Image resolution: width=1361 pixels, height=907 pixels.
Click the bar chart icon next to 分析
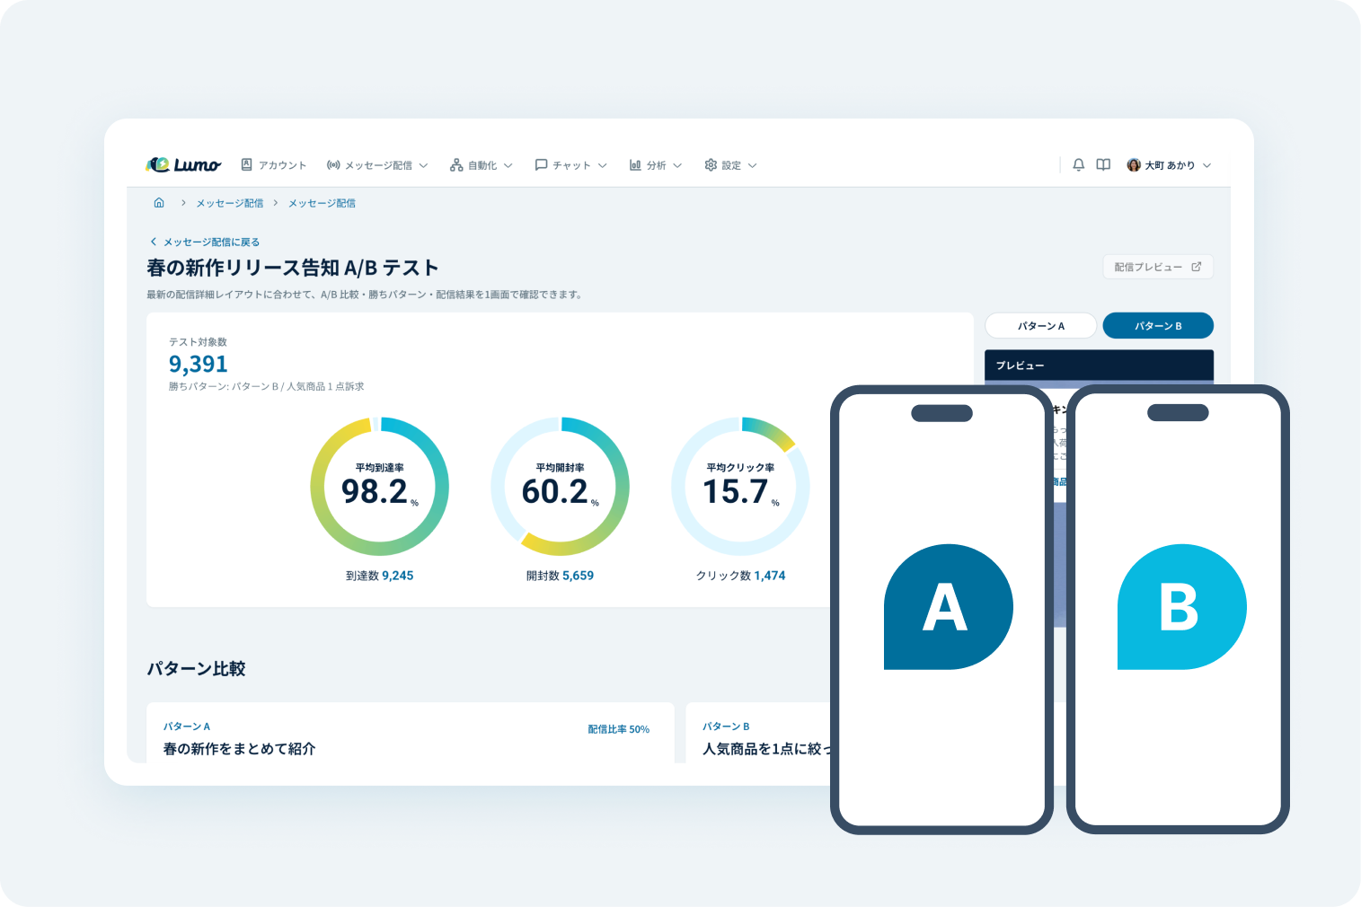(x=635, y=164)
